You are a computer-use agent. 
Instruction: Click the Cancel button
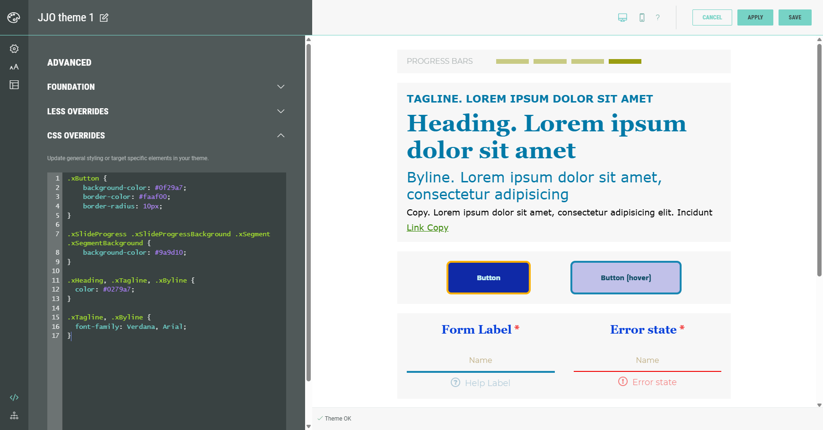tap(712, 17)
